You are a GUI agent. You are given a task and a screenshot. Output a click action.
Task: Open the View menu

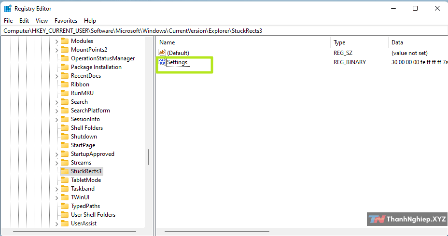(x=42, y=21)
